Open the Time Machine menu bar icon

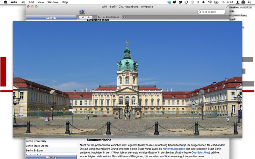pos(192,2)
